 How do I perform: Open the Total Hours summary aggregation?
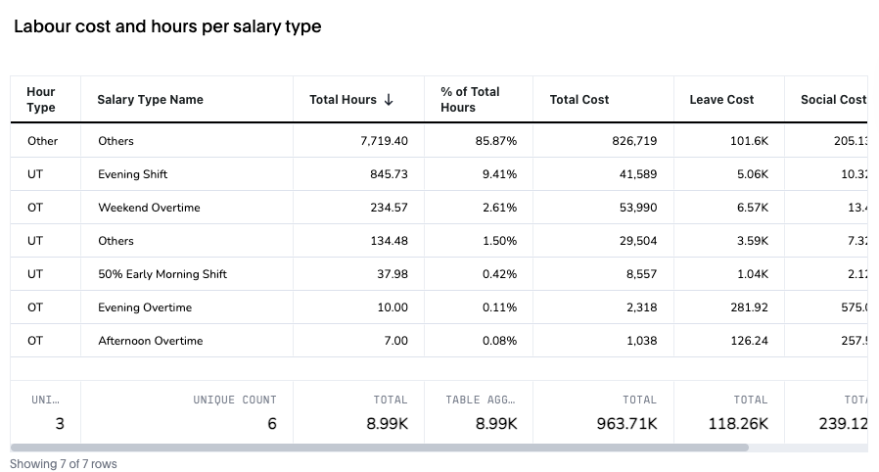[x=390, y=401]
